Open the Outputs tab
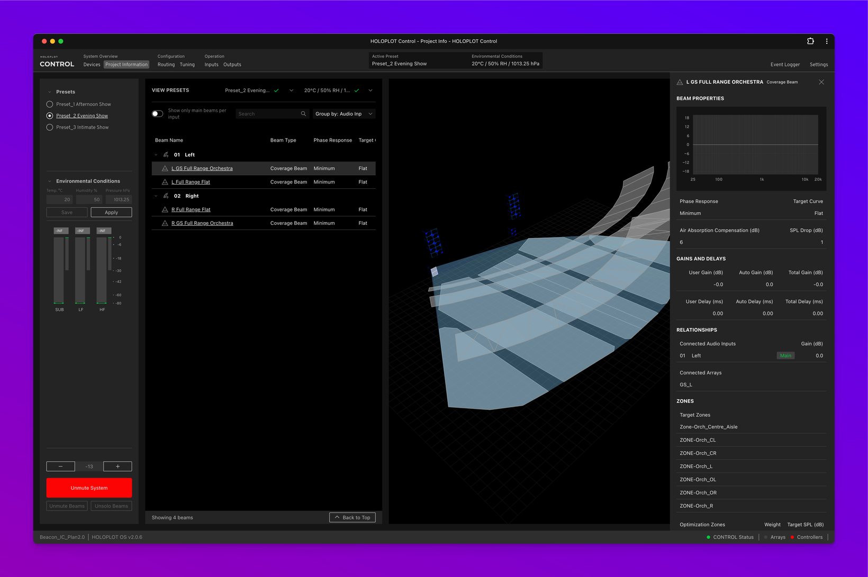 [232, 65]
